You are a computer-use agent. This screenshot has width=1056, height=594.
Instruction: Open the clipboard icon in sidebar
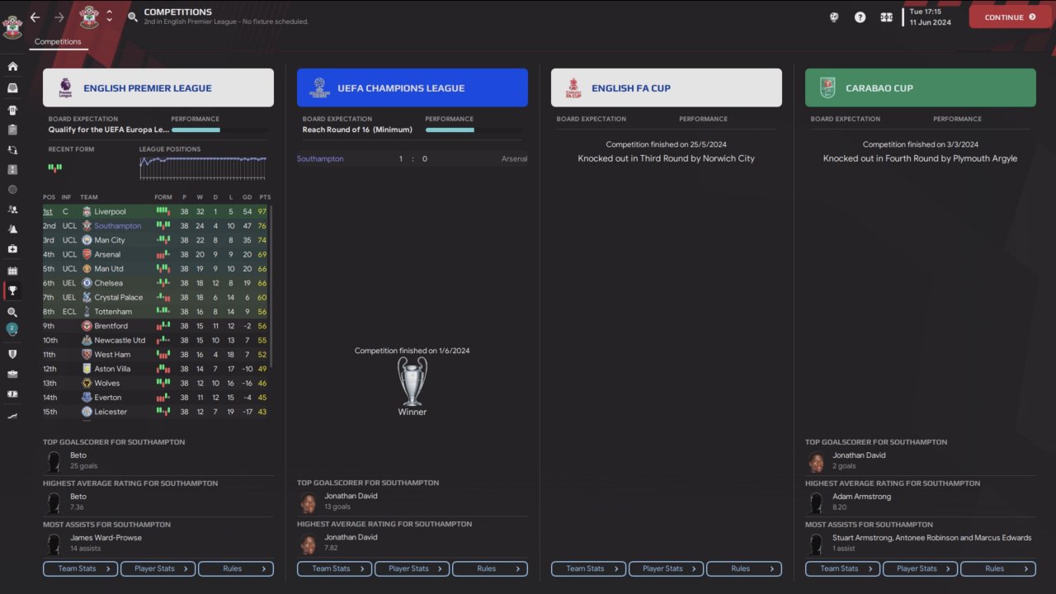pyautogui.click(x=12, y=130)
